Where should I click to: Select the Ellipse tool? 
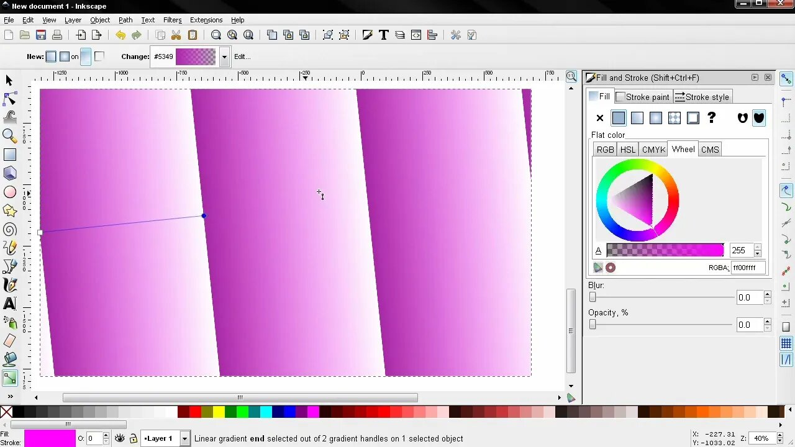pyautogui.click(x=9, y=192)
